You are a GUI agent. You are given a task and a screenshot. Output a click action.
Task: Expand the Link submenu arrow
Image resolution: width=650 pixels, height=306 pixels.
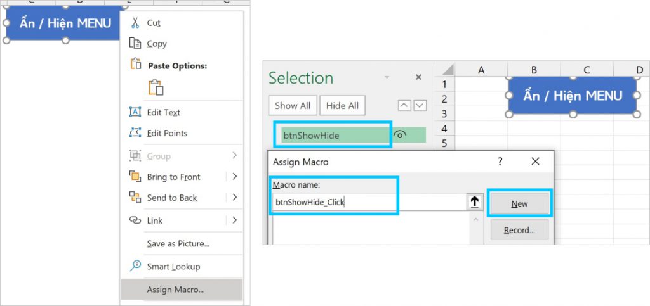coord(234,220)
